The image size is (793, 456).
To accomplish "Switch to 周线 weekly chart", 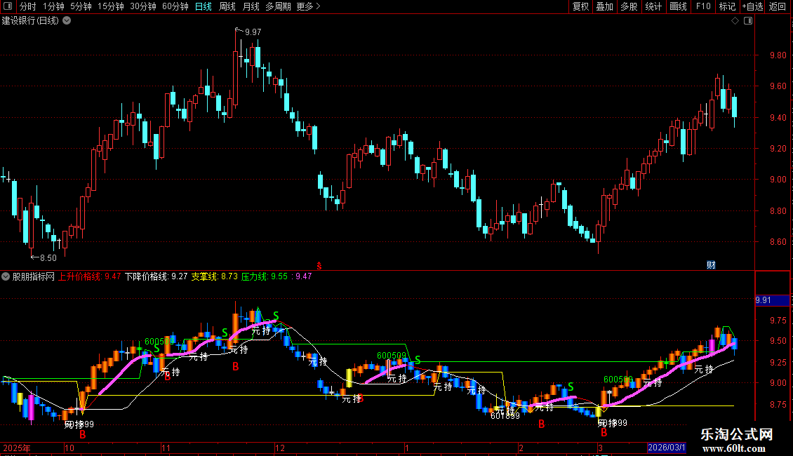I will pos(227,6).
